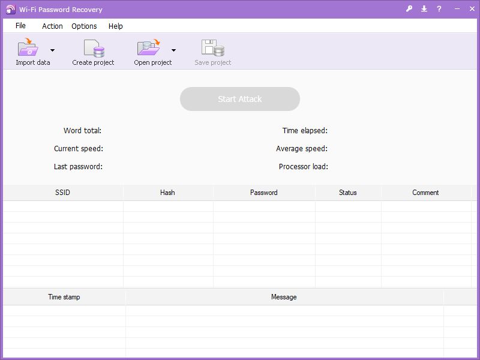This screenshot has width=480, height=360.
Task: Click the Open project toolbar icon
Action: click(149, 47)
